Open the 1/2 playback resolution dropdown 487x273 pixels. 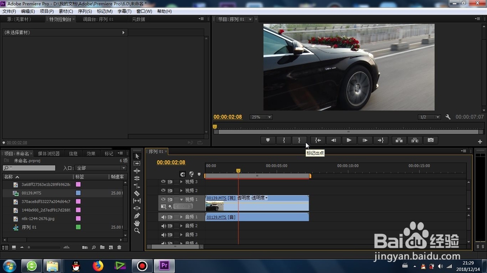click(x=429, y=117)
